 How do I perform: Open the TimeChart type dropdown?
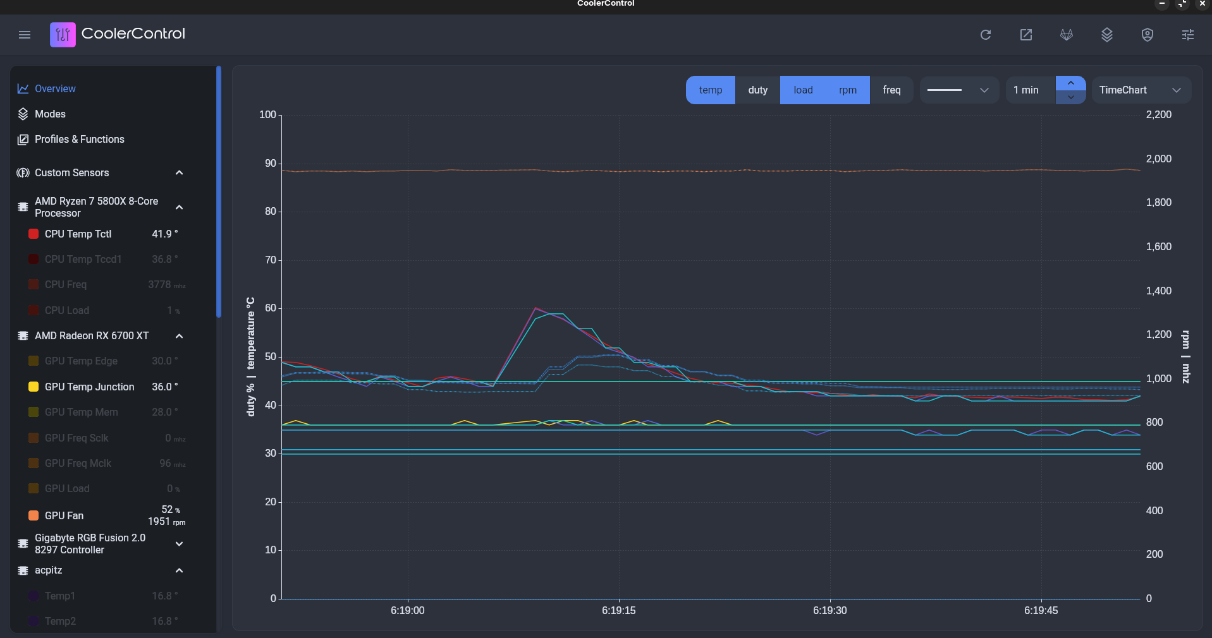click(1141, 90)
